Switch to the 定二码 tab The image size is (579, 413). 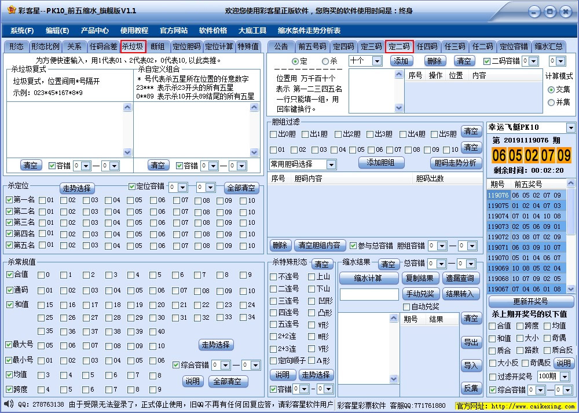[x=400, y=47]
